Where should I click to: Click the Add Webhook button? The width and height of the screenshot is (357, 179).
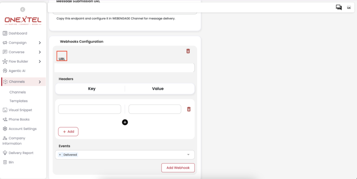178,168
